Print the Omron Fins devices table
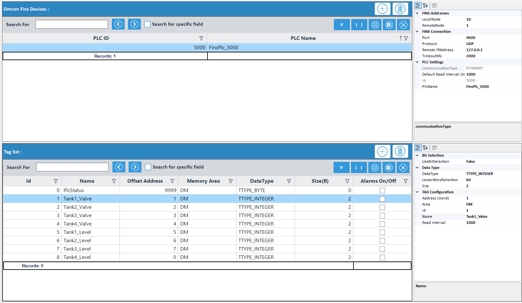The height and width of the screenshot is (303, 522). tap(375, 24)
